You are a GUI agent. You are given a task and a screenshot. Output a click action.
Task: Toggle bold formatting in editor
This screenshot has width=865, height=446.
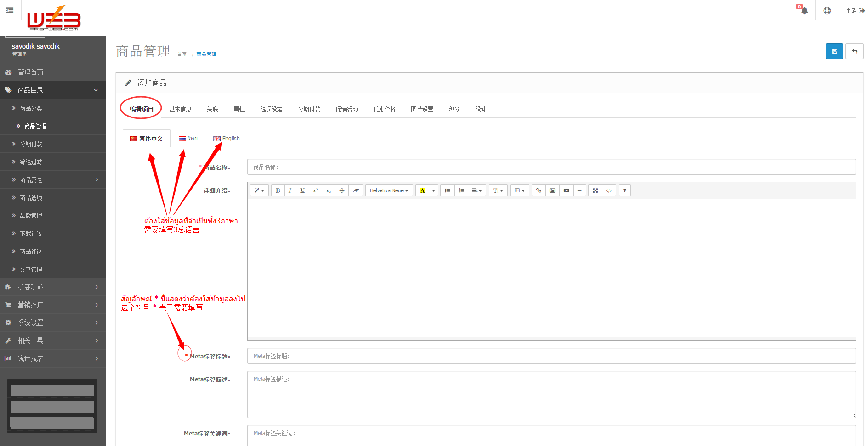coord(278,190)
